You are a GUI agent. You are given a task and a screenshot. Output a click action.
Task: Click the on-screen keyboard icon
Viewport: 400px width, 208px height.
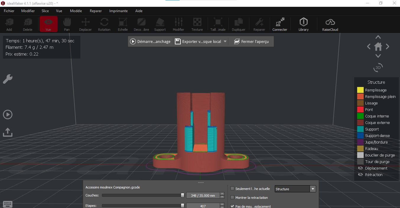(8, 204)
